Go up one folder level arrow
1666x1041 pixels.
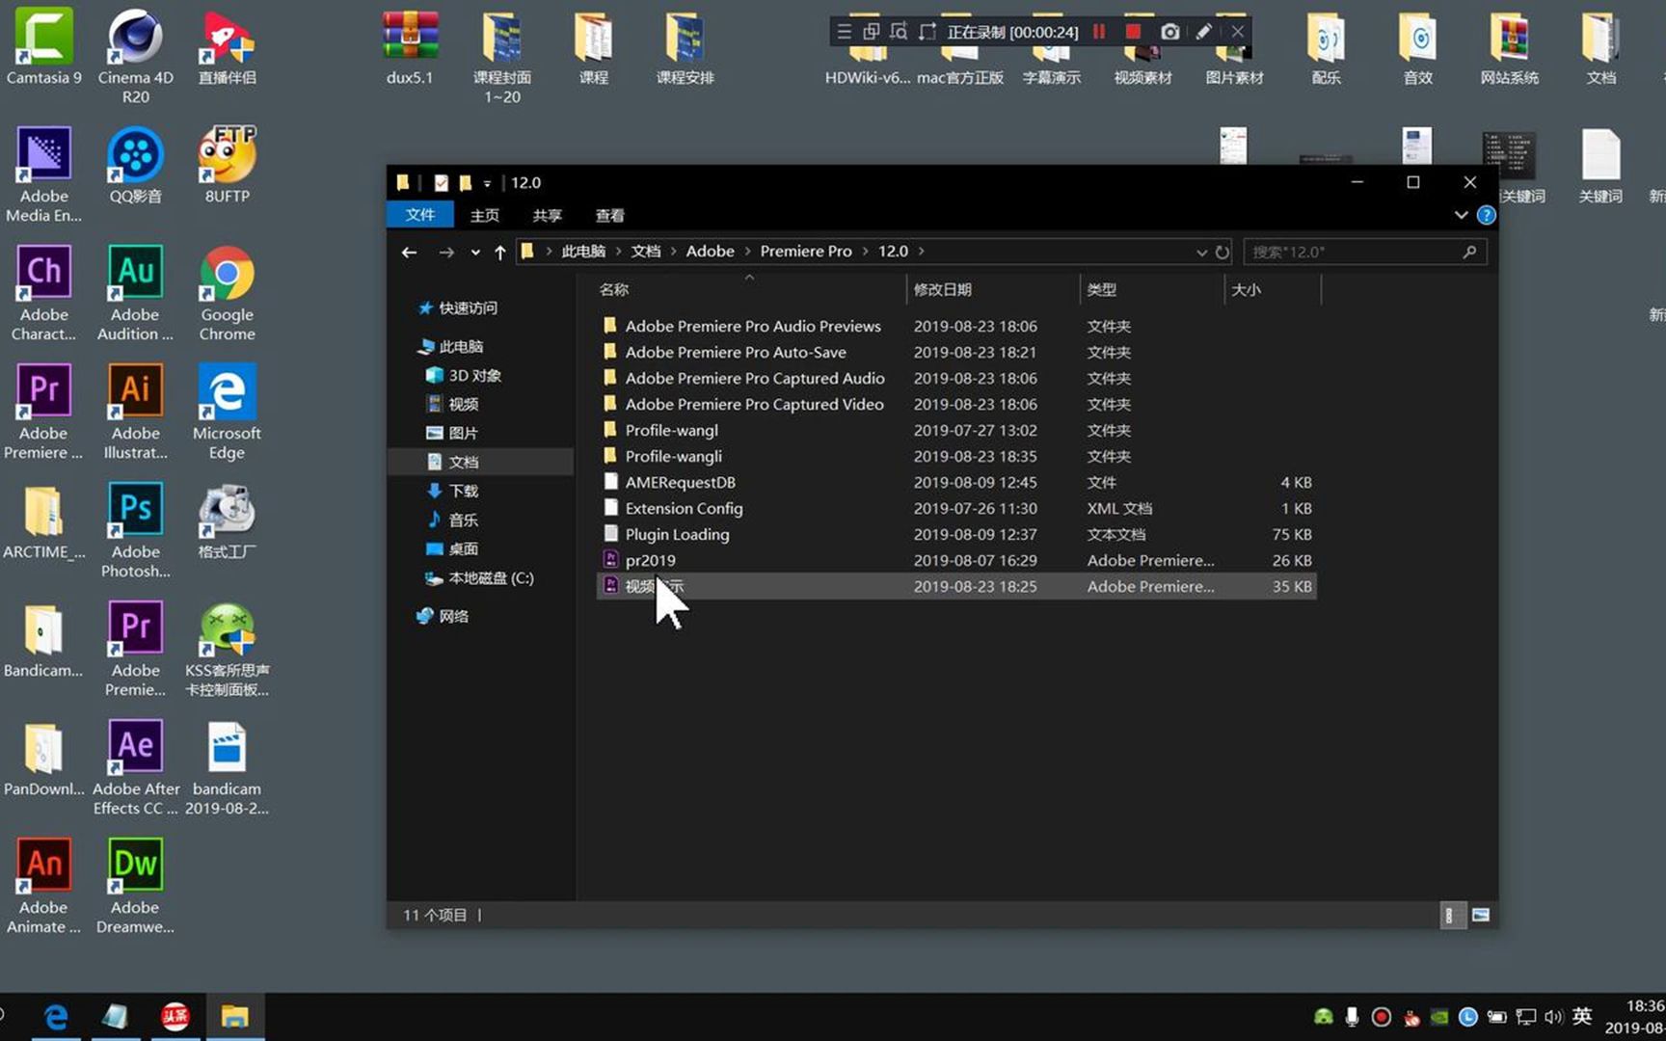(x=499, y=252)
